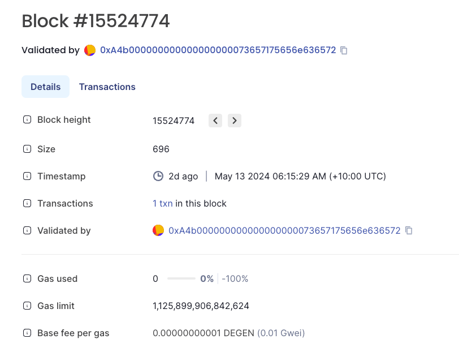The height and width of the screenshot is (356, 459).
Task: Click the clock icon next to timestamp
Action: pos(158,177)
